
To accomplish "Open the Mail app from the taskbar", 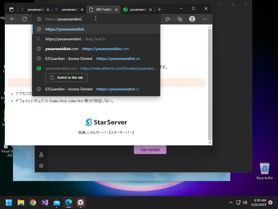I will (57, 202).
